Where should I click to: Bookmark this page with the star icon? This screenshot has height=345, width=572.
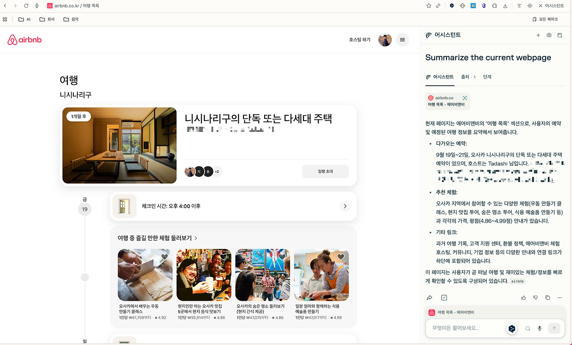[429, 6]
